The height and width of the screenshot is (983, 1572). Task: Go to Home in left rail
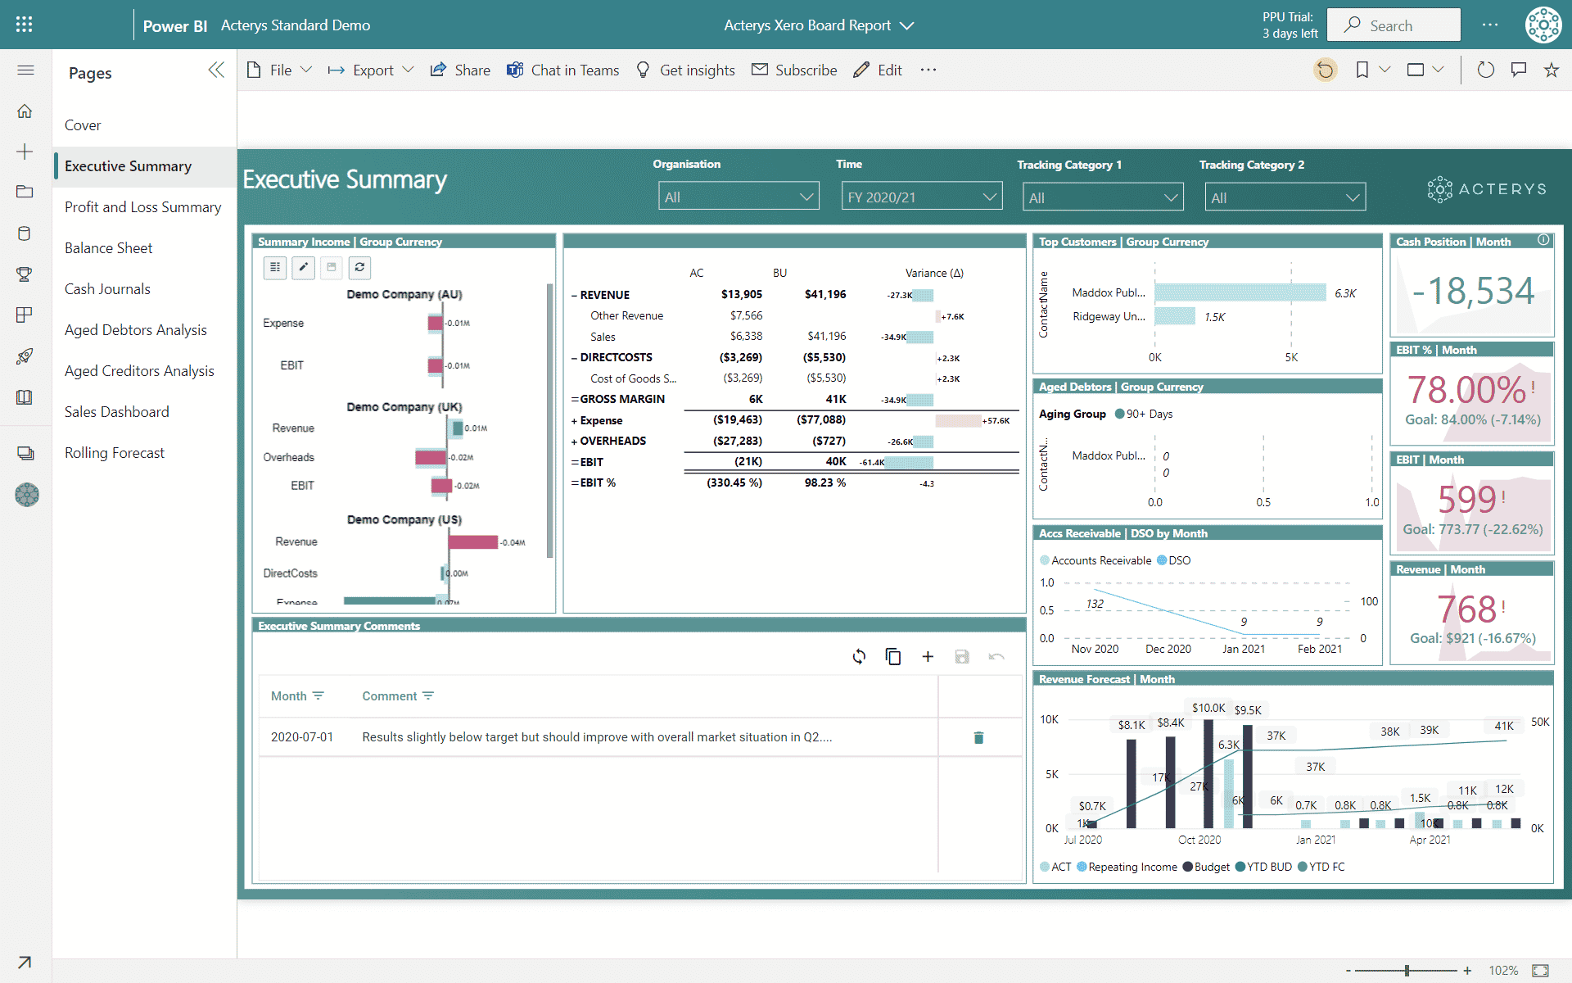tap(25, 111)
